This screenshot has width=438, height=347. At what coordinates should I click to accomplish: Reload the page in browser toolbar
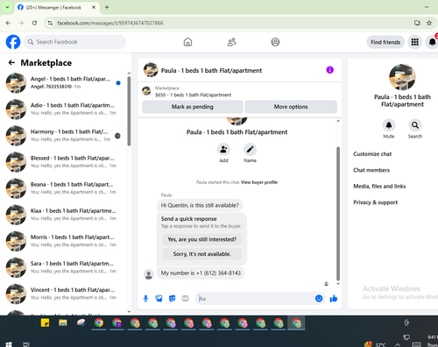click(34, 23)
